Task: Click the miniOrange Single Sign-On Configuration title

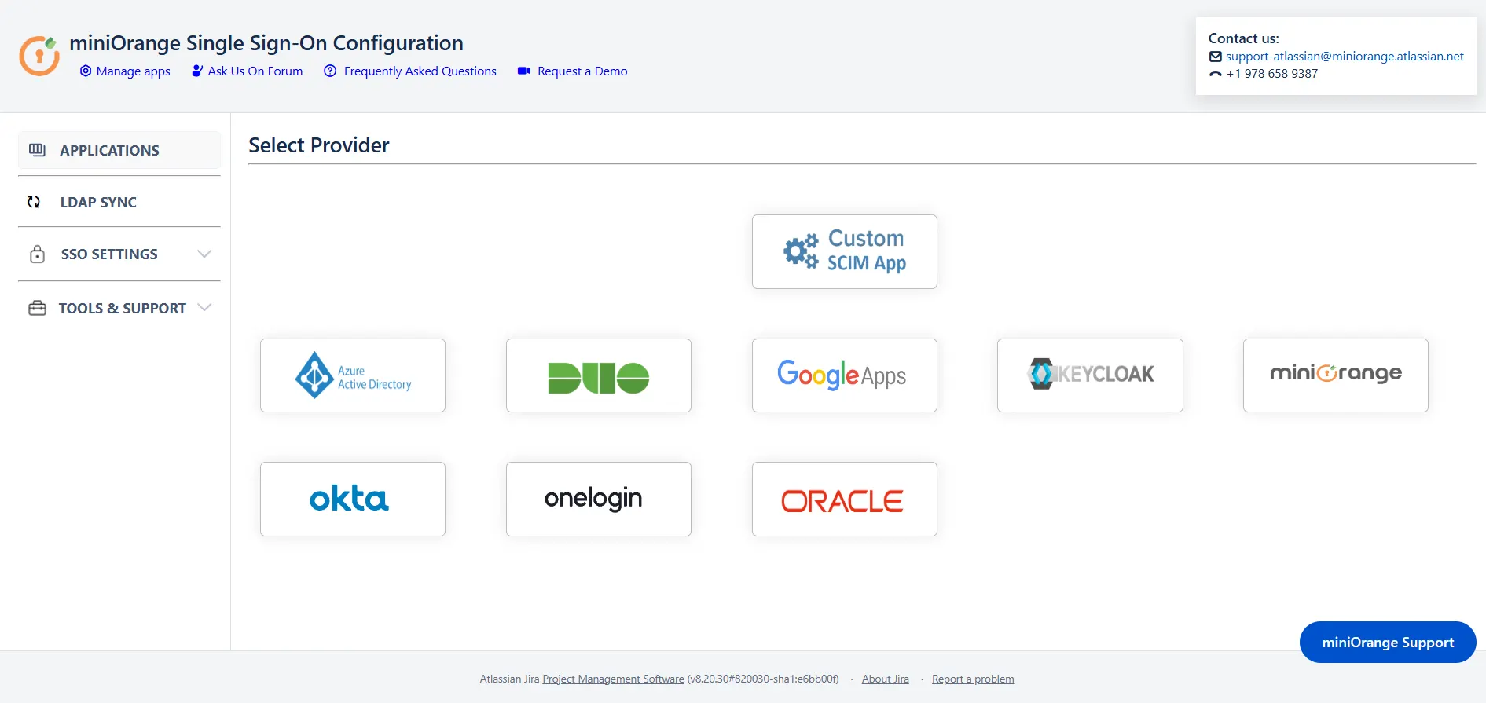Action: click(266, 43)
